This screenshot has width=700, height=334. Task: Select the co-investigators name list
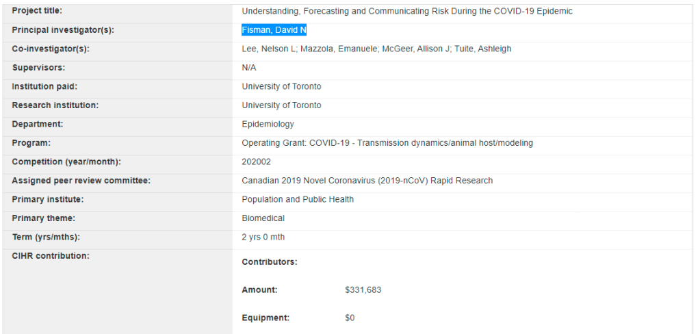pyautogui.click(x=376, y=49)
